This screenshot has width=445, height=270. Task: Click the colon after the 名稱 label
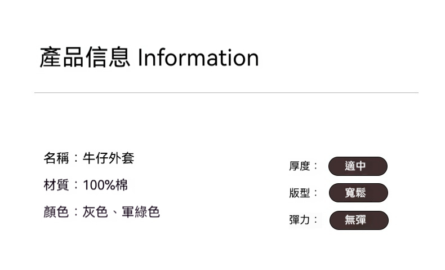(76, 159)
